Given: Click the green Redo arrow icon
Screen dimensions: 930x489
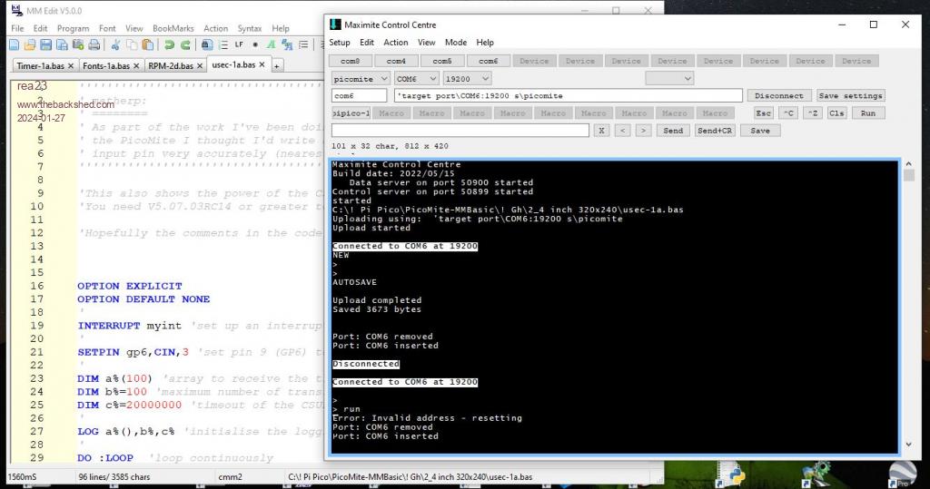Looking at the screenshot, I should pos(185,44).
